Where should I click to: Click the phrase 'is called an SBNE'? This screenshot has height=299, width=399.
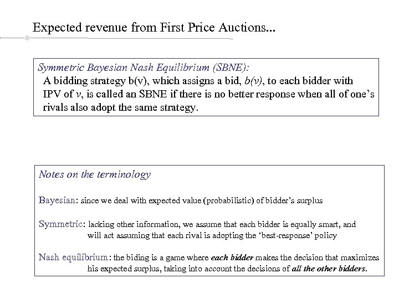[130, 94]
